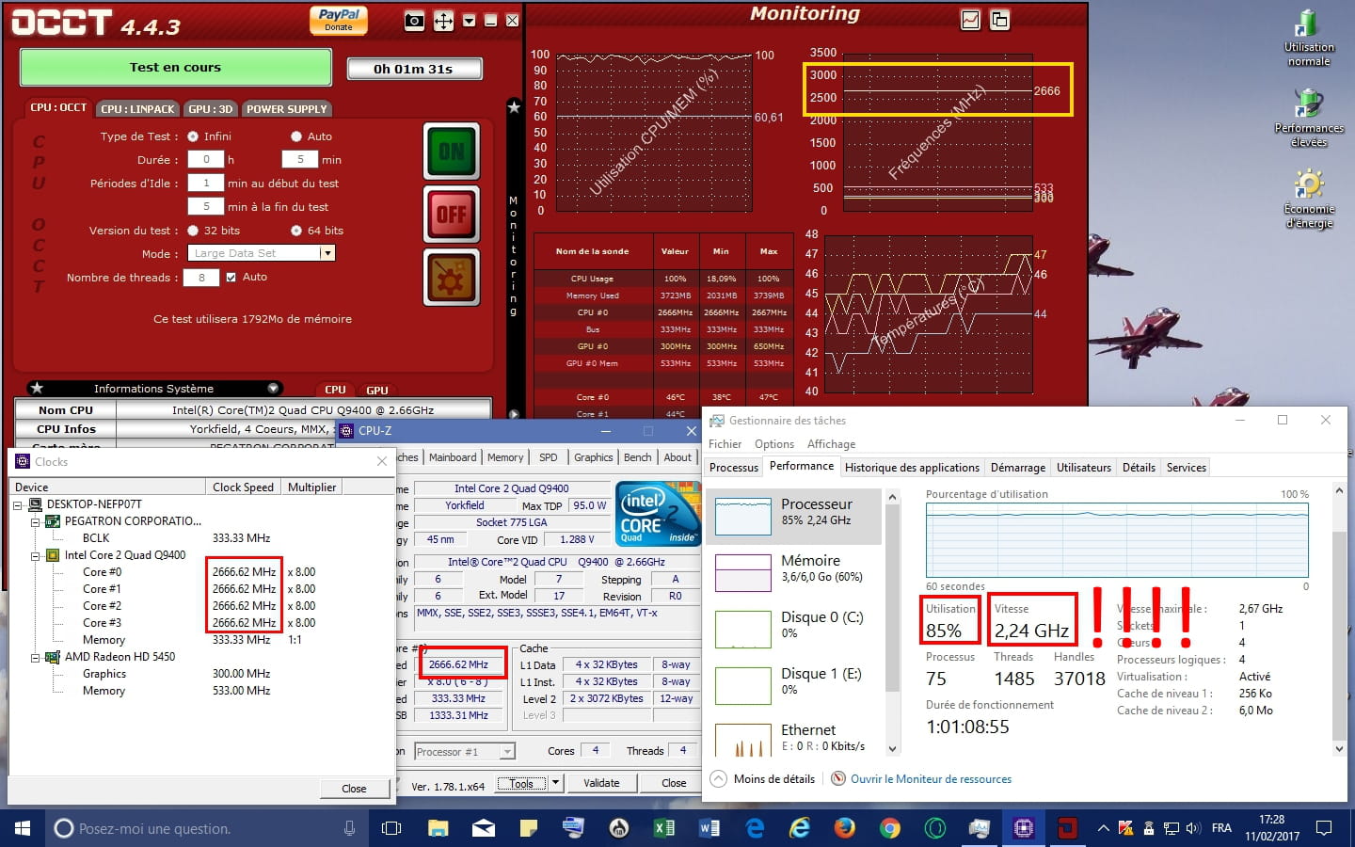Switch to the Processus tab
The width and height of the screenshot is (1355, 847).
click(734, 468)
